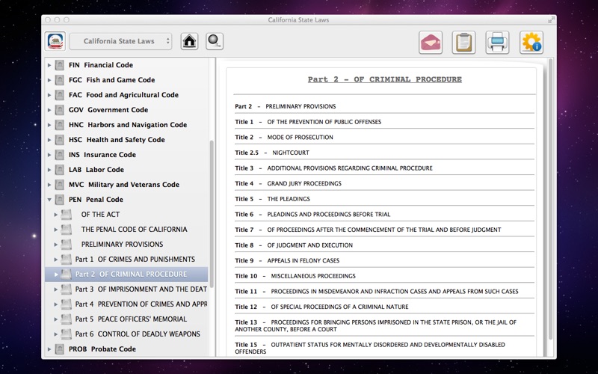Open settings via the gear info icon

[531, 43]
